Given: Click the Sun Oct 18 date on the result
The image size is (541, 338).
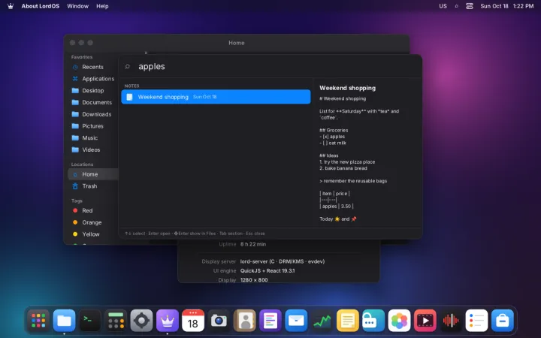Looking at the screenshot, I should click(204, 97).
